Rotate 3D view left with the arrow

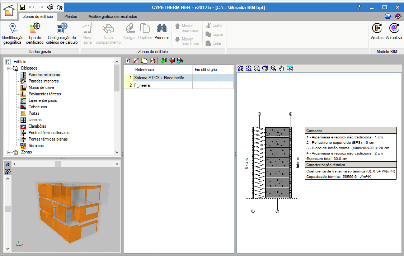(14, 164)
